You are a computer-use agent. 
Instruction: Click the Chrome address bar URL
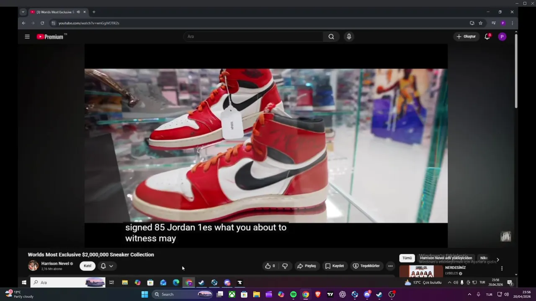(89, 23)
